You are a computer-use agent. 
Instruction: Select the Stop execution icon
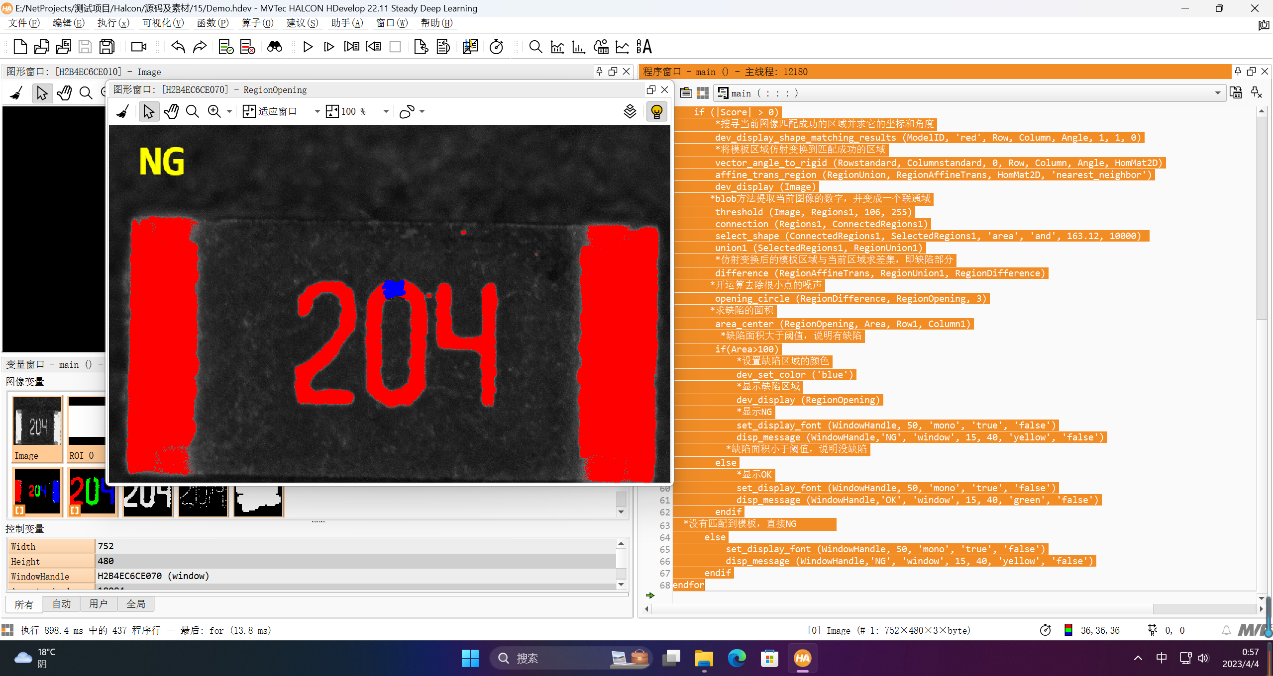tap(396, 47)
